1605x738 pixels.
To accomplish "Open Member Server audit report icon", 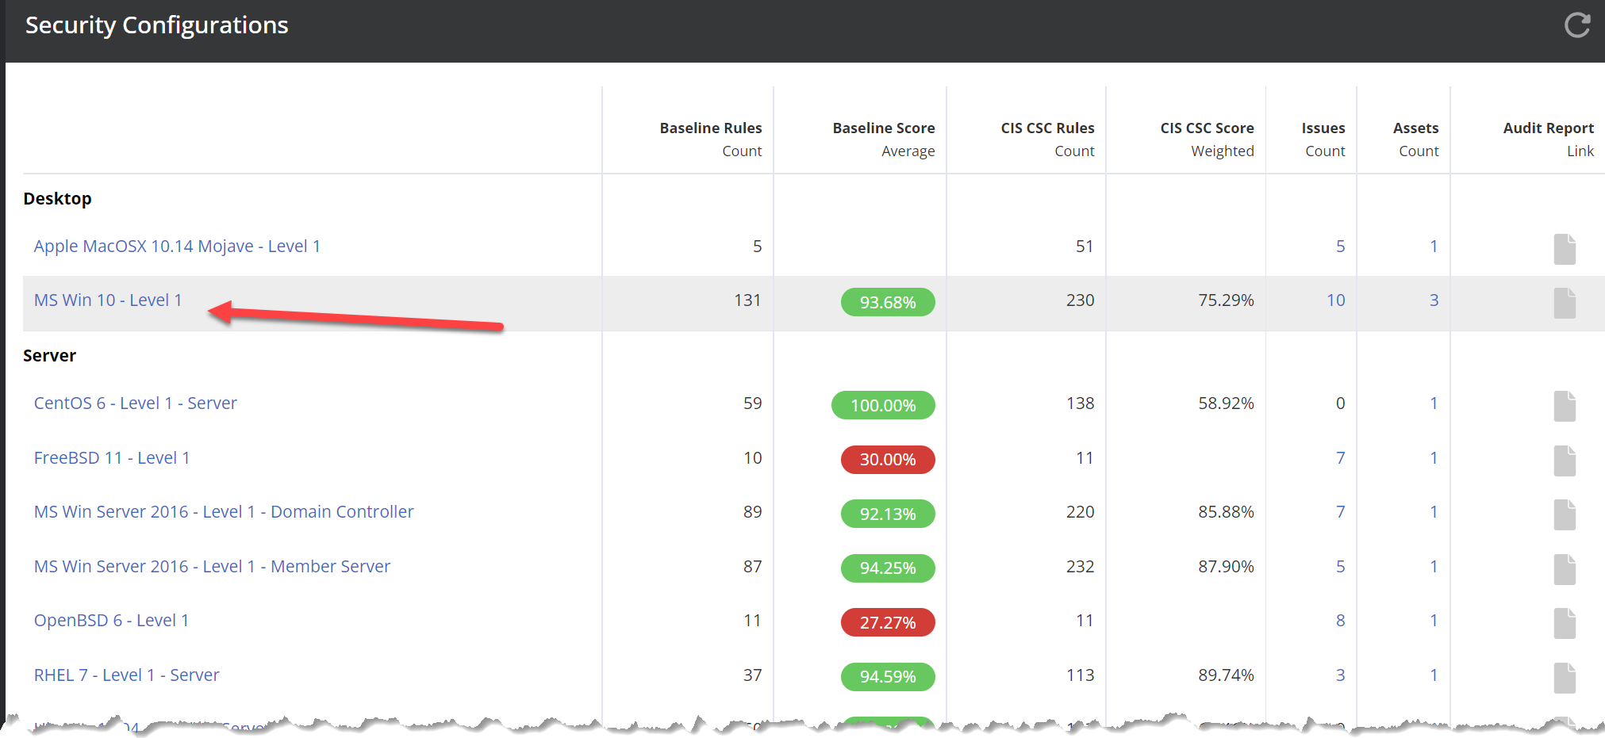I will pyautogui.click(x=1564, y=569).
